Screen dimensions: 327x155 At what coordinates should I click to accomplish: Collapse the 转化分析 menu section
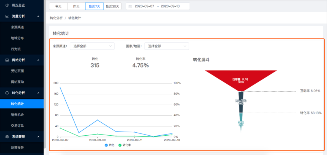(x=38, y=93)
